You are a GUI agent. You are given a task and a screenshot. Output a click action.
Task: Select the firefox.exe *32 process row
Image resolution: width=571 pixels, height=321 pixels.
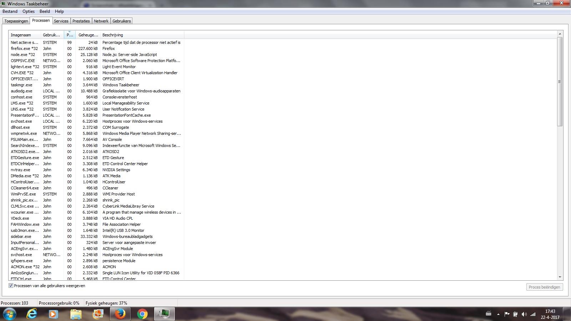coord(96,49)
